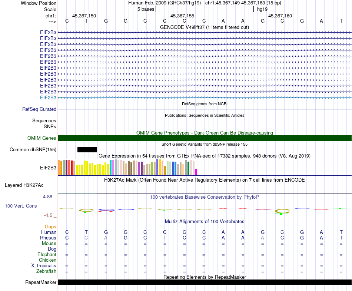The image size is (352, 291).
Task: Select the Rhesus alignment row label
Action: (48, 238)
